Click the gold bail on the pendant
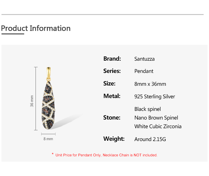Viewport: 209px width, 176px height. (x=49, y=73)
